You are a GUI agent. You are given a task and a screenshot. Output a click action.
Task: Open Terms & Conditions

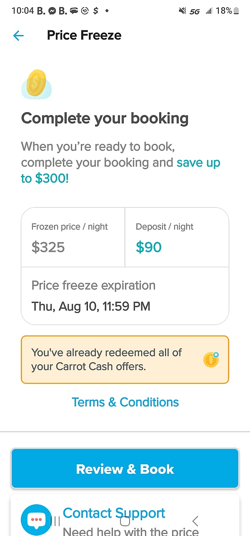pyautogui.click(x=125, y=402)
